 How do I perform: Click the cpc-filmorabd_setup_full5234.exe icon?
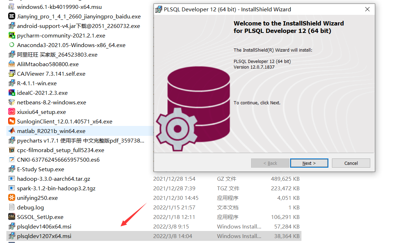point(12,150)
